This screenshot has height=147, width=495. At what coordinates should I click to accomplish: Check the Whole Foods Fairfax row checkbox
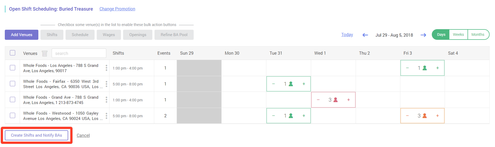point(13,84)
